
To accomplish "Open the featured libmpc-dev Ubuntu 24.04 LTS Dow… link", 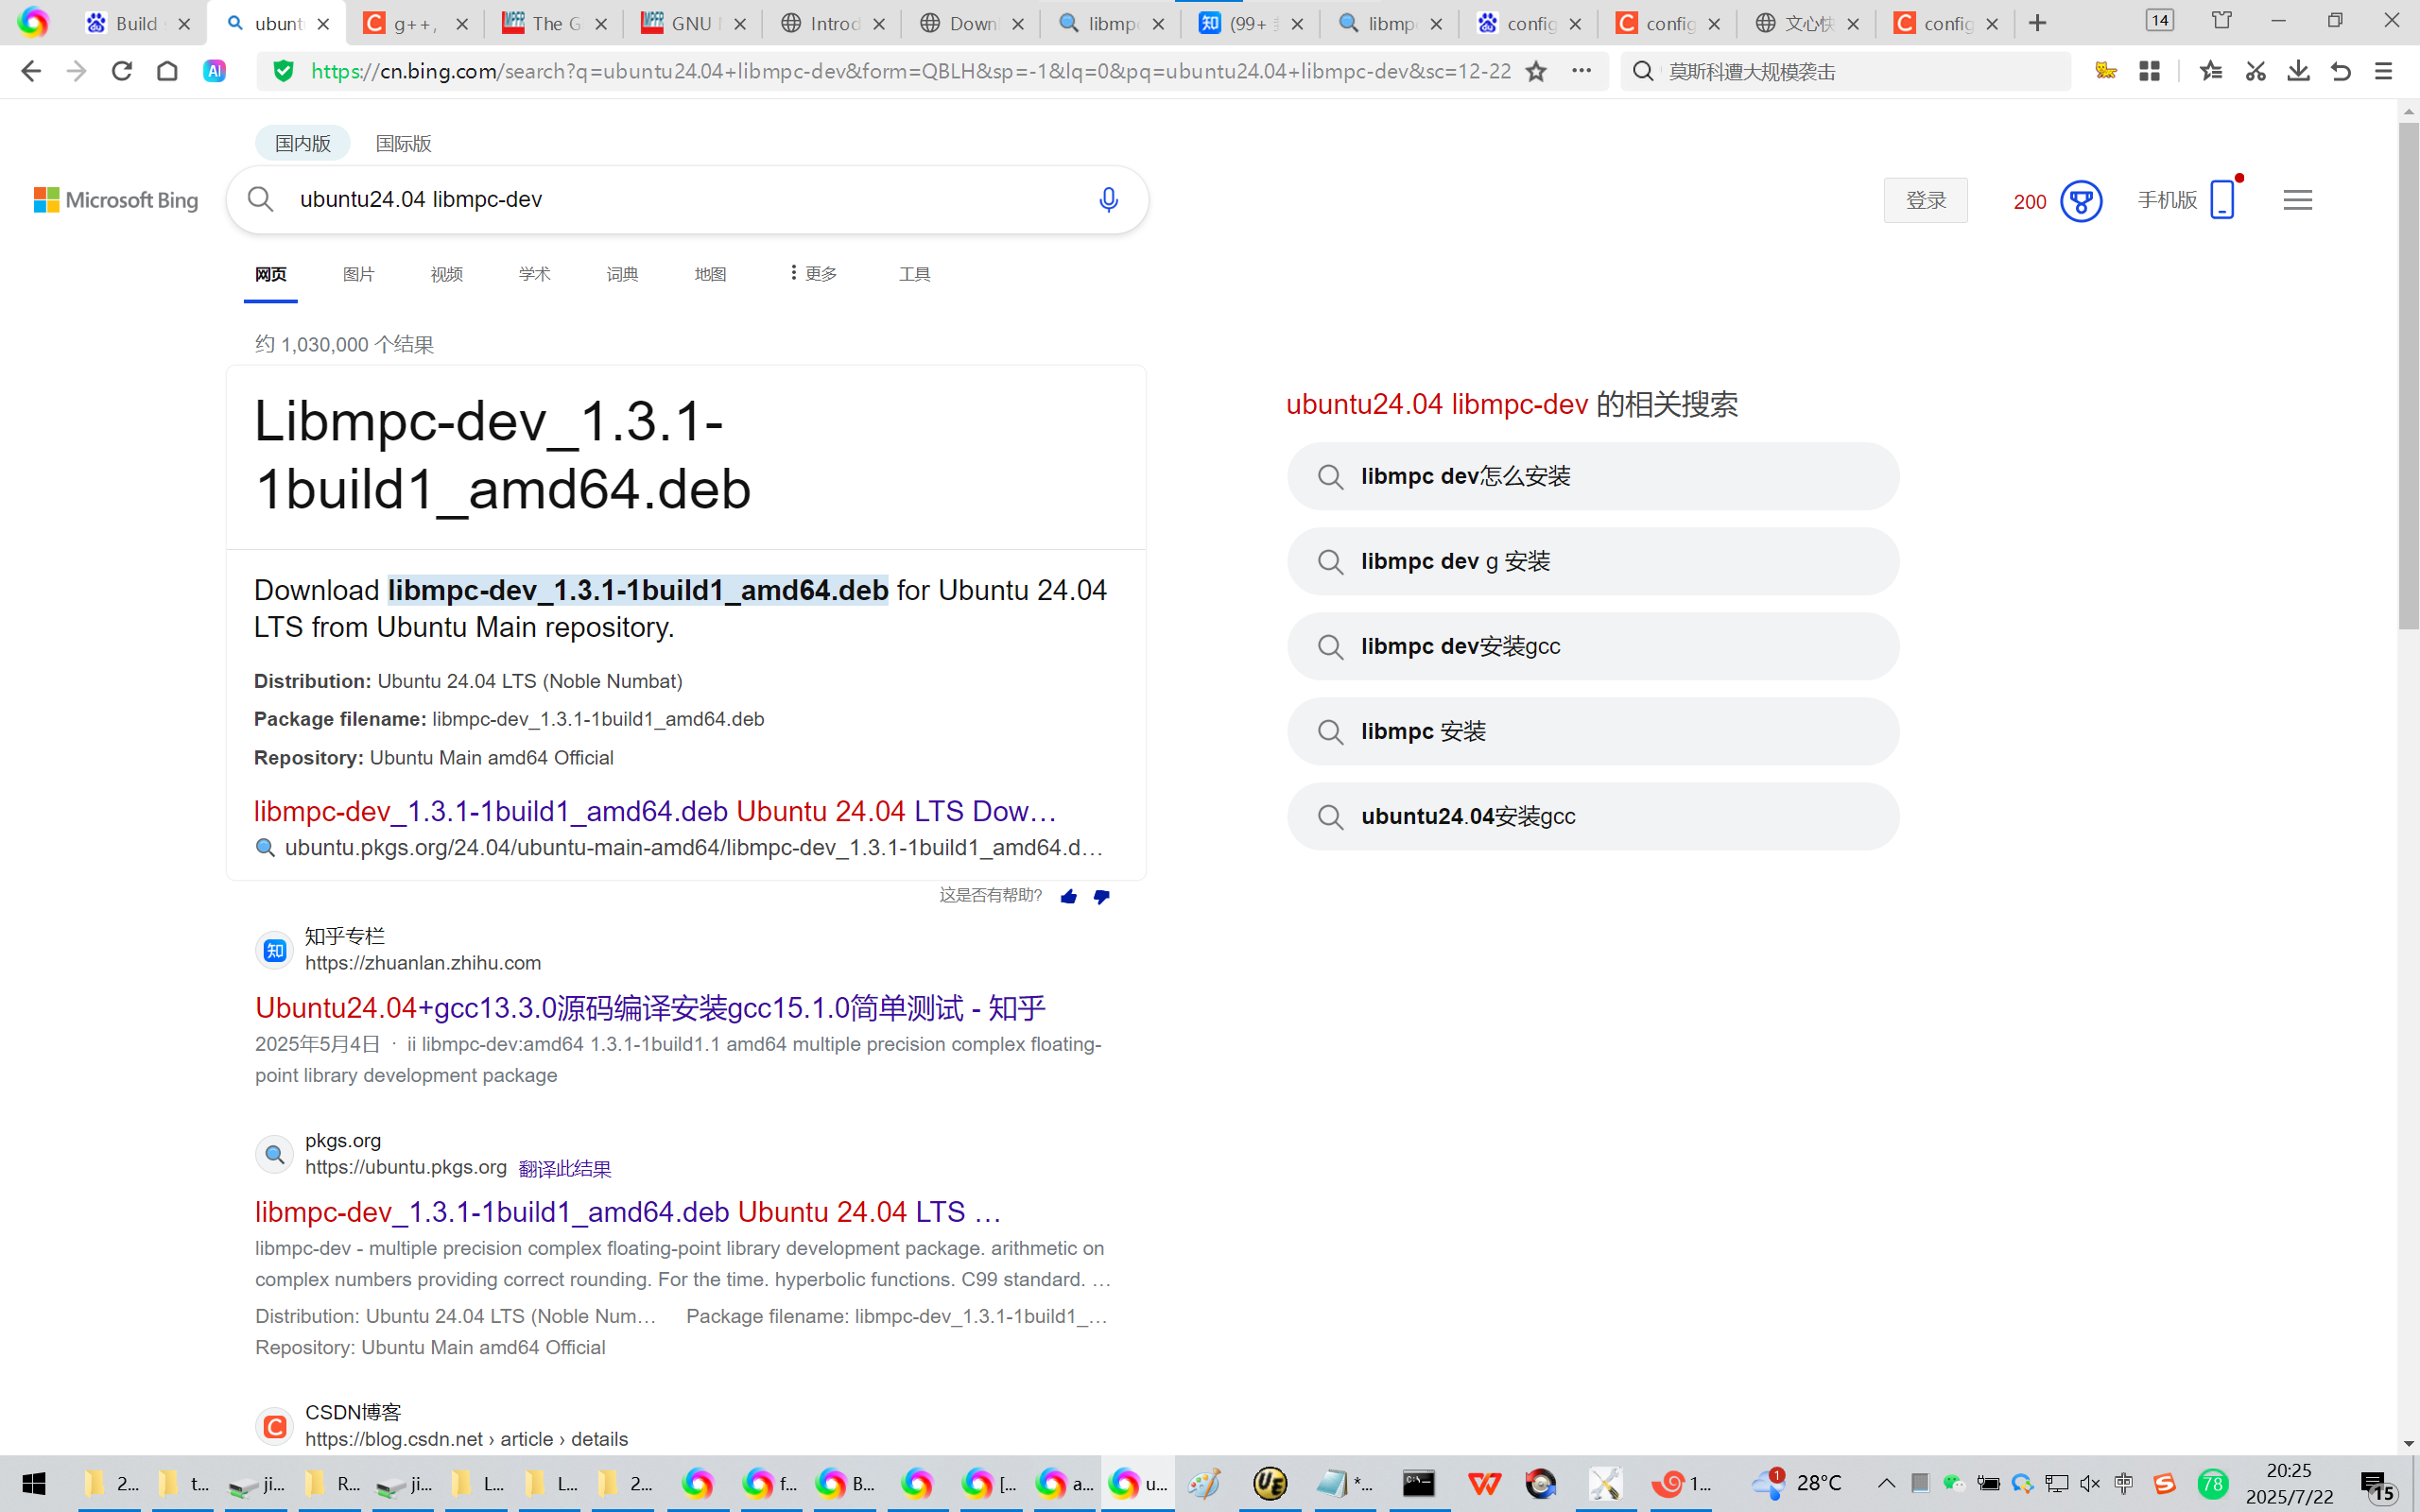I will (655, 811).
